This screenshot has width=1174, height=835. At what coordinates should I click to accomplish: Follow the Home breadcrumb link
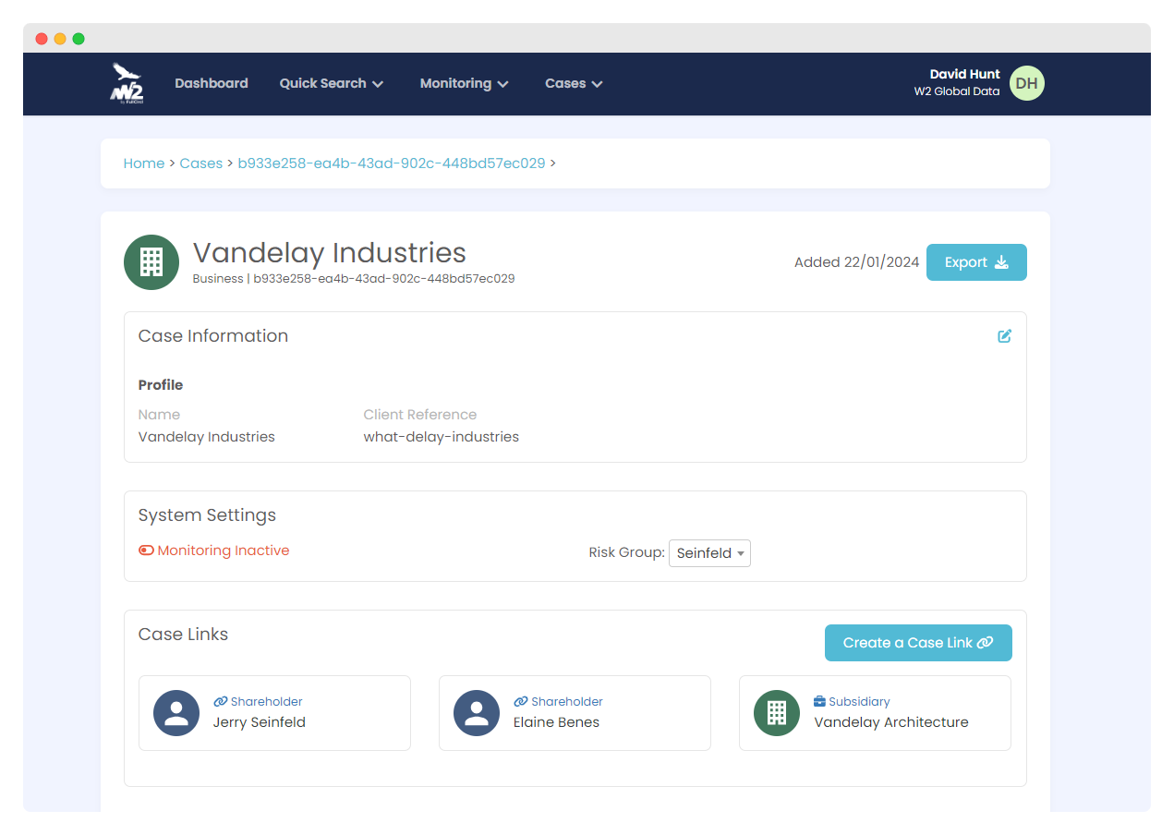[144, 163]
